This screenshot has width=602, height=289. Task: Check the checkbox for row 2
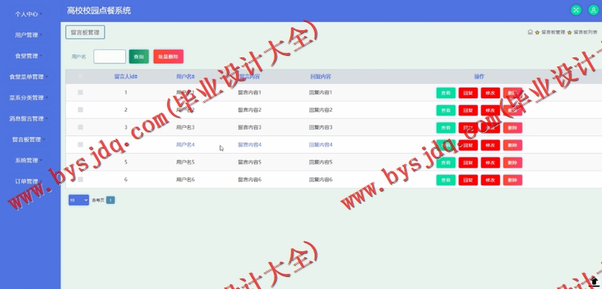tap(80, 109)
